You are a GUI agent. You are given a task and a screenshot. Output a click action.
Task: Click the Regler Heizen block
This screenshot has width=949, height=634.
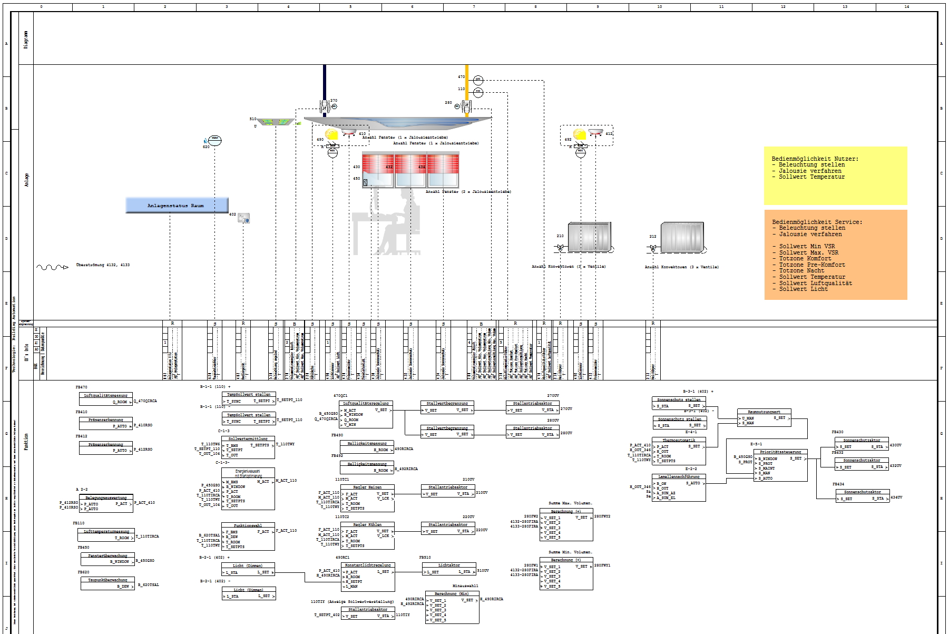pos(367,498)
